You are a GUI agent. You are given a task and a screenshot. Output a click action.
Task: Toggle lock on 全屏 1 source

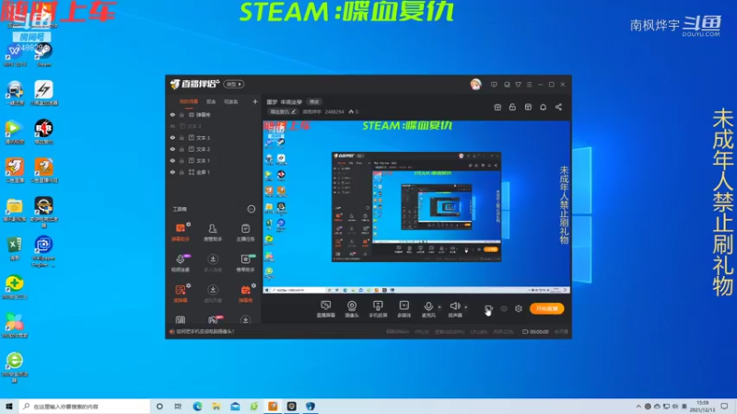[181, 172]
